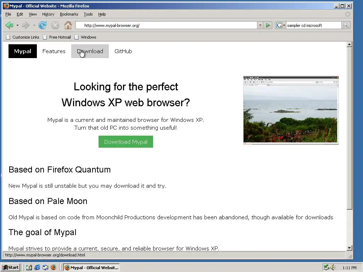Click the scrollbar up arrow

coord(350,44)
